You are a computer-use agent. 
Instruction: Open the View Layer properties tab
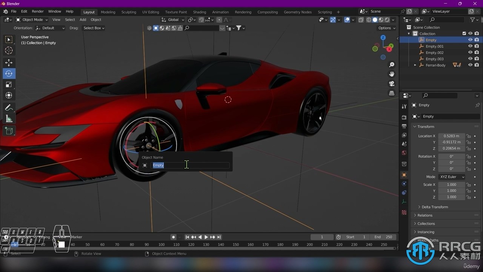click(x=404, y=135)
